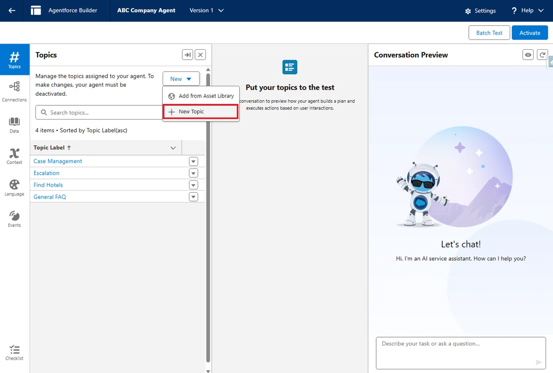Click the send message arrow icon

click(539, 362)
